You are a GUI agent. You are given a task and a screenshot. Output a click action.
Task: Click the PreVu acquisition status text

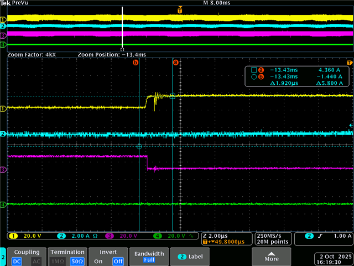tap(20, 3)
